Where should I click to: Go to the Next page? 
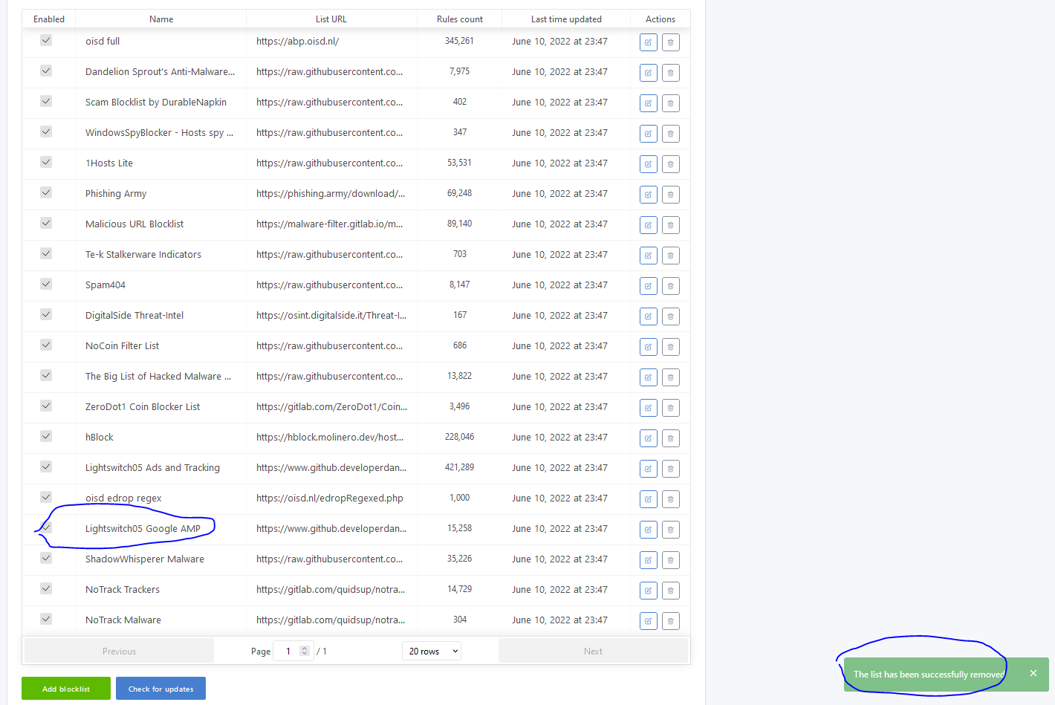tap(593, 651)
